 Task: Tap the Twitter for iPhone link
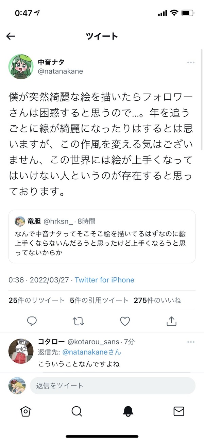click(x=104, y=280)
